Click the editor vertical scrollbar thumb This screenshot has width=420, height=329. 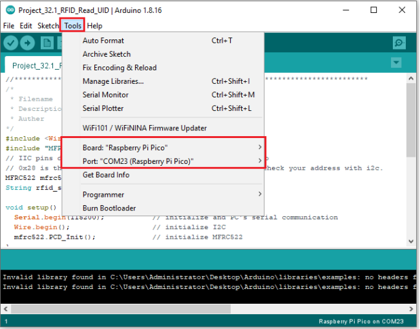(411, 120)
